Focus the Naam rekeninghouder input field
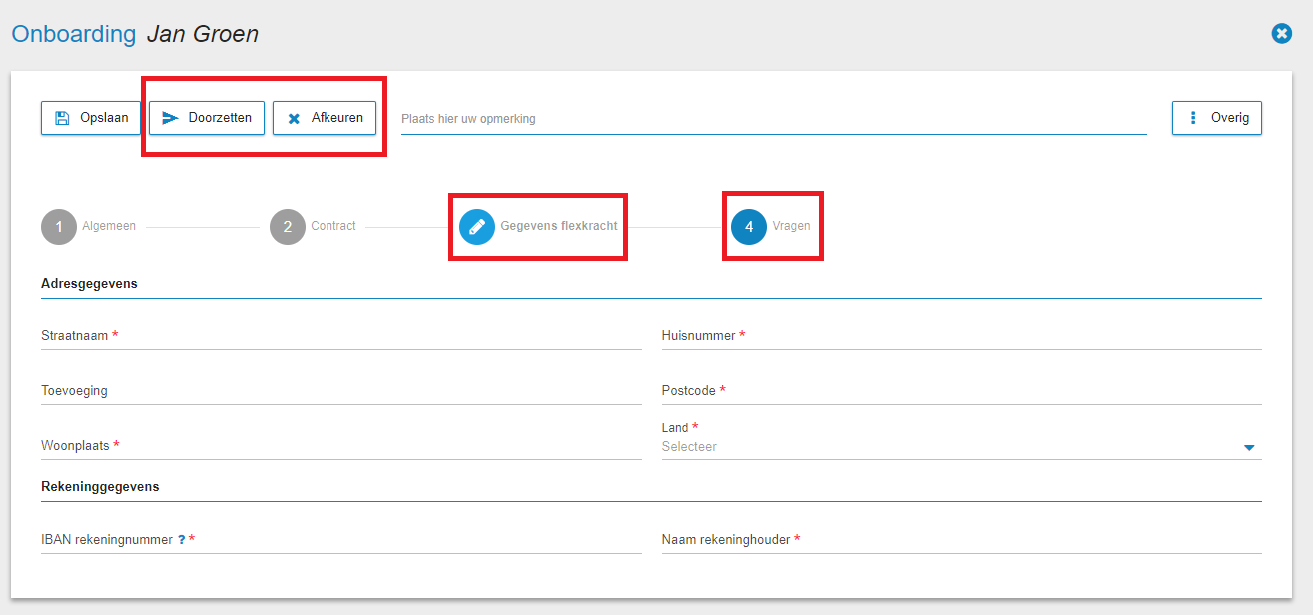This screenshot has width=1313, height=615. coord(962,540)
